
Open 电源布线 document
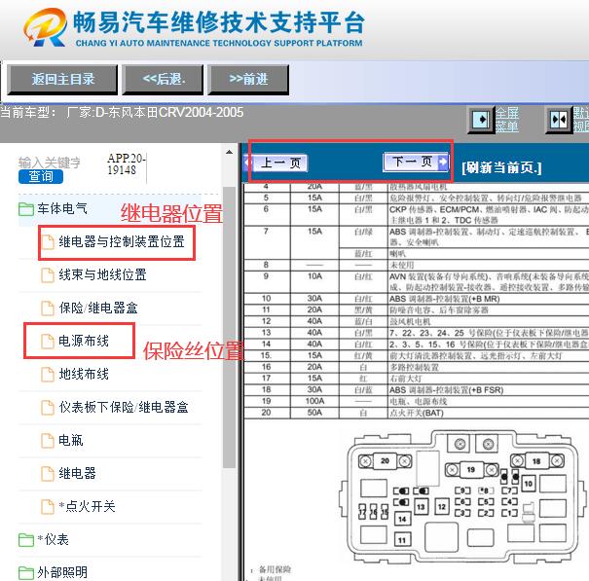(x=84, y=341)
